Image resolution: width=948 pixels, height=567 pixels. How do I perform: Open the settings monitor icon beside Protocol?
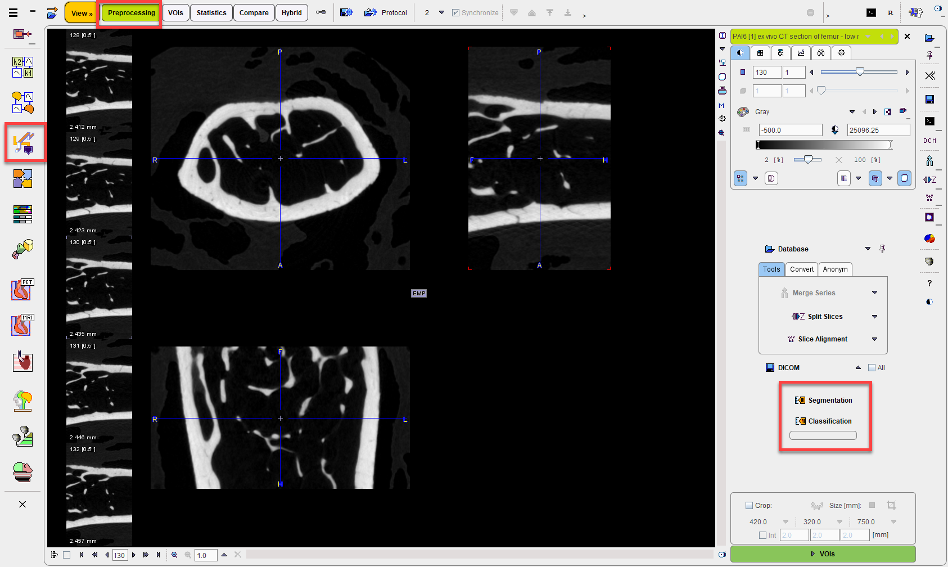346,12
